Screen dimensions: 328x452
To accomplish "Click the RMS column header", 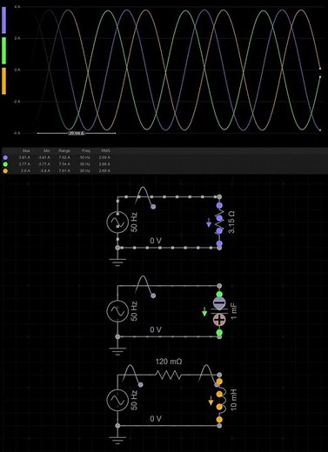I will pos(106,150).
